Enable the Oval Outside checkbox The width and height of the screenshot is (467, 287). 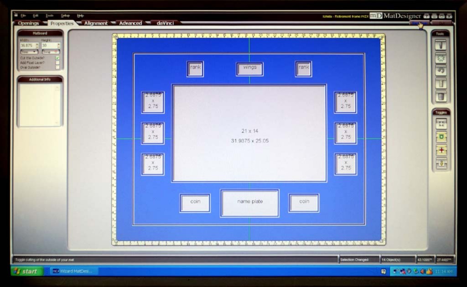pyautogui.click(x=57, y=67)
